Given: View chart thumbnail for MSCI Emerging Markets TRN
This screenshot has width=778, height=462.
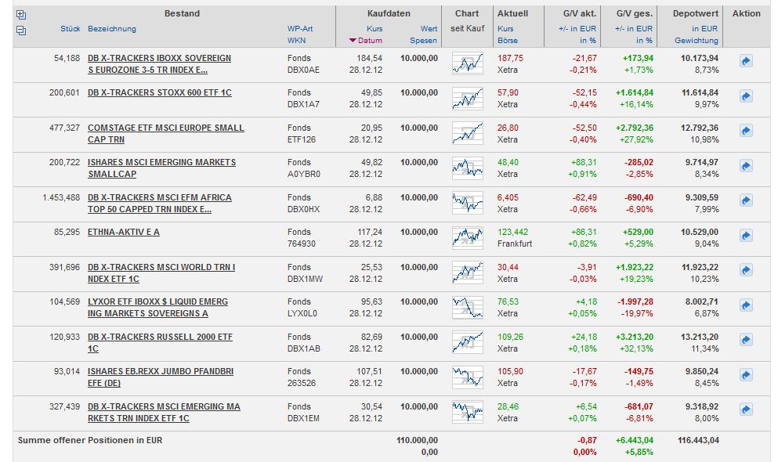Looking at the screenshot, I should pyautogui.click(x=467, y=411).
